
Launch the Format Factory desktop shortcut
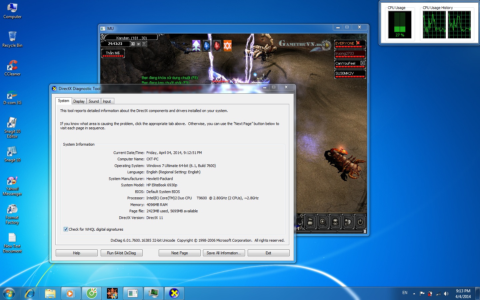click(12, 214)
